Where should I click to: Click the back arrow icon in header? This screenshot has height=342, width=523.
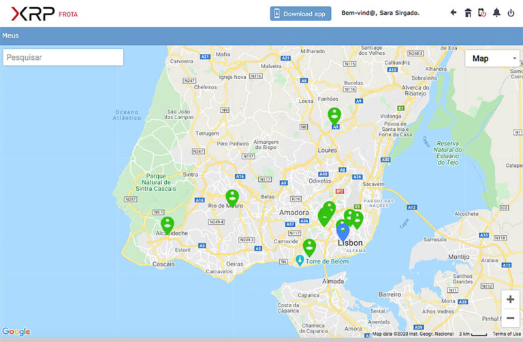(x=454, y=13)
